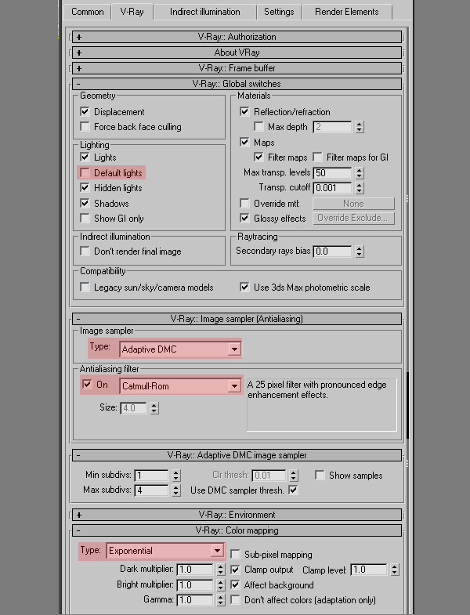Toggle the Glossy effects checkbox
The width and height of the screenshot is (470, 615).
(244, 219)
